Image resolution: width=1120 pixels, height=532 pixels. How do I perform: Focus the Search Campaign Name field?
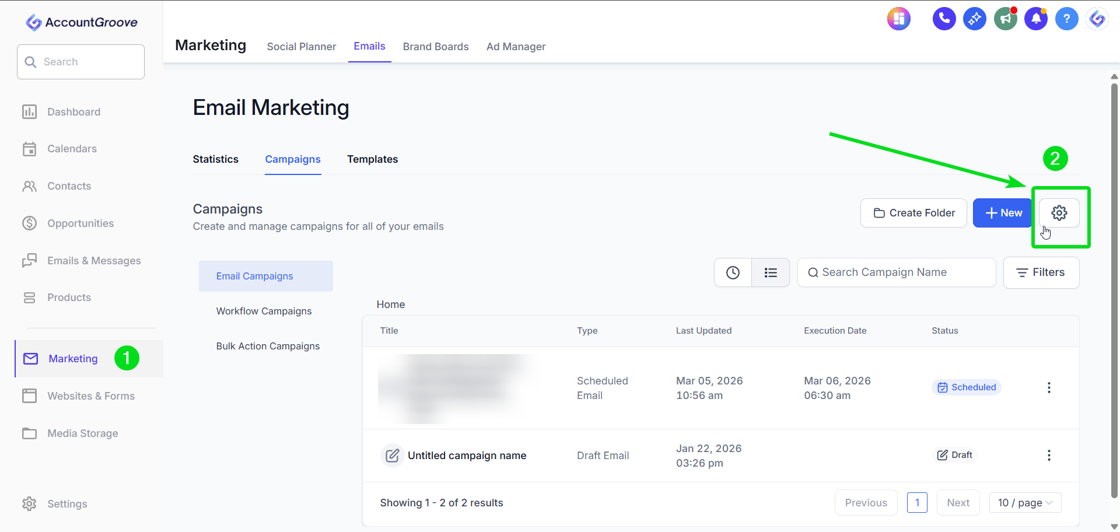(x=897, y=272)
